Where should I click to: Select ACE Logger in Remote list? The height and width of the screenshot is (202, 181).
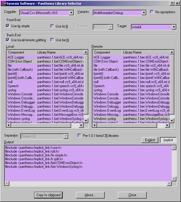131,57
